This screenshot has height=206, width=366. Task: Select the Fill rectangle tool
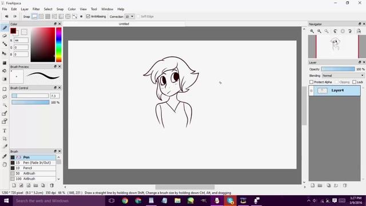click(5, 63)
